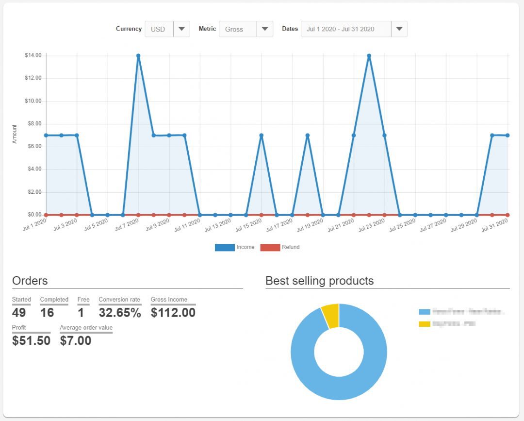Viewport: 524px width, 421px height.
Task: Select the Jul 15 income data point
Action: 262,135
